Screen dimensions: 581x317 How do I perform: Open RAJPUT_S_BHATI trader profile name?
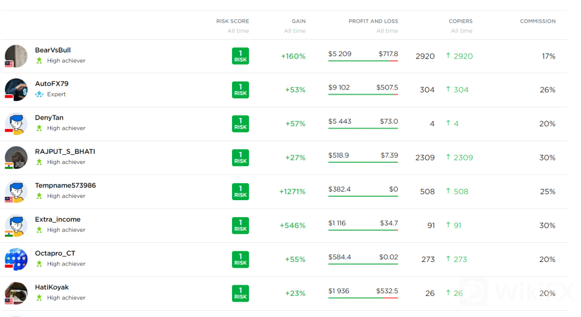(65, 151)
